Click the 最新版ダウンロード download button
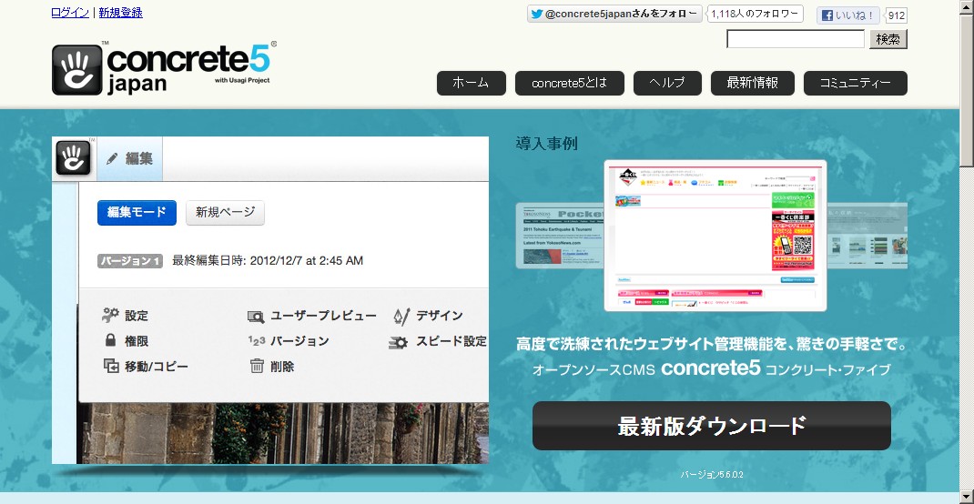The image size is (974, 504). pos(711,426)
